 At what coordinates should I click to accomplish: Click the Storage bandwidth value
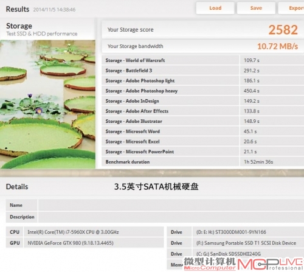pyautogui.click(x=277, y=46)
